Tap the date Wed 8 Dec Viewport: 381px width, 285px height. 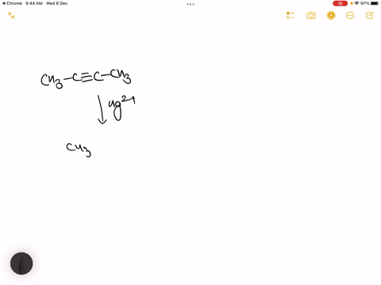point(56,3)
